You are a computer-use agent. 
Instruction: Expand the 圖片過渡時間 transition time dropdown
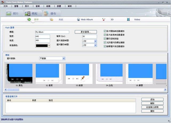coord(95,41)
